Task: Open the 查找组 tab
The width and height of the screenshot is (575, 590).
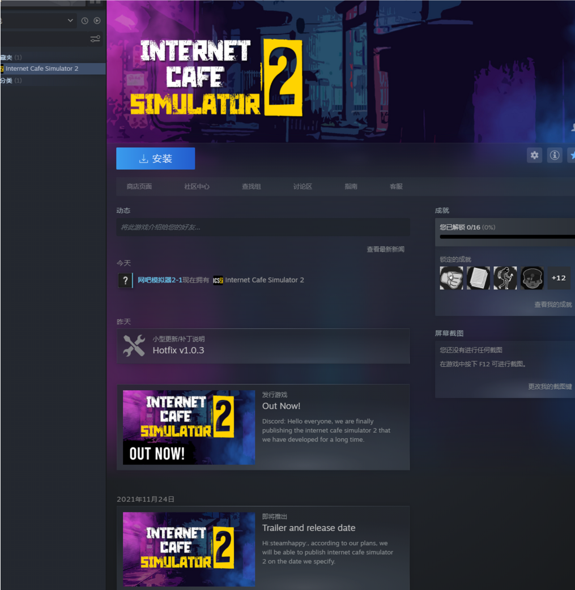Action: 252,187
